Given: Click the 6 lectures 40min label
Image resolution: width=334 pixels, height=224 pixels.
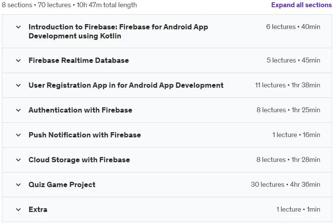Looking at the screenshot, I should pos(293,27).
